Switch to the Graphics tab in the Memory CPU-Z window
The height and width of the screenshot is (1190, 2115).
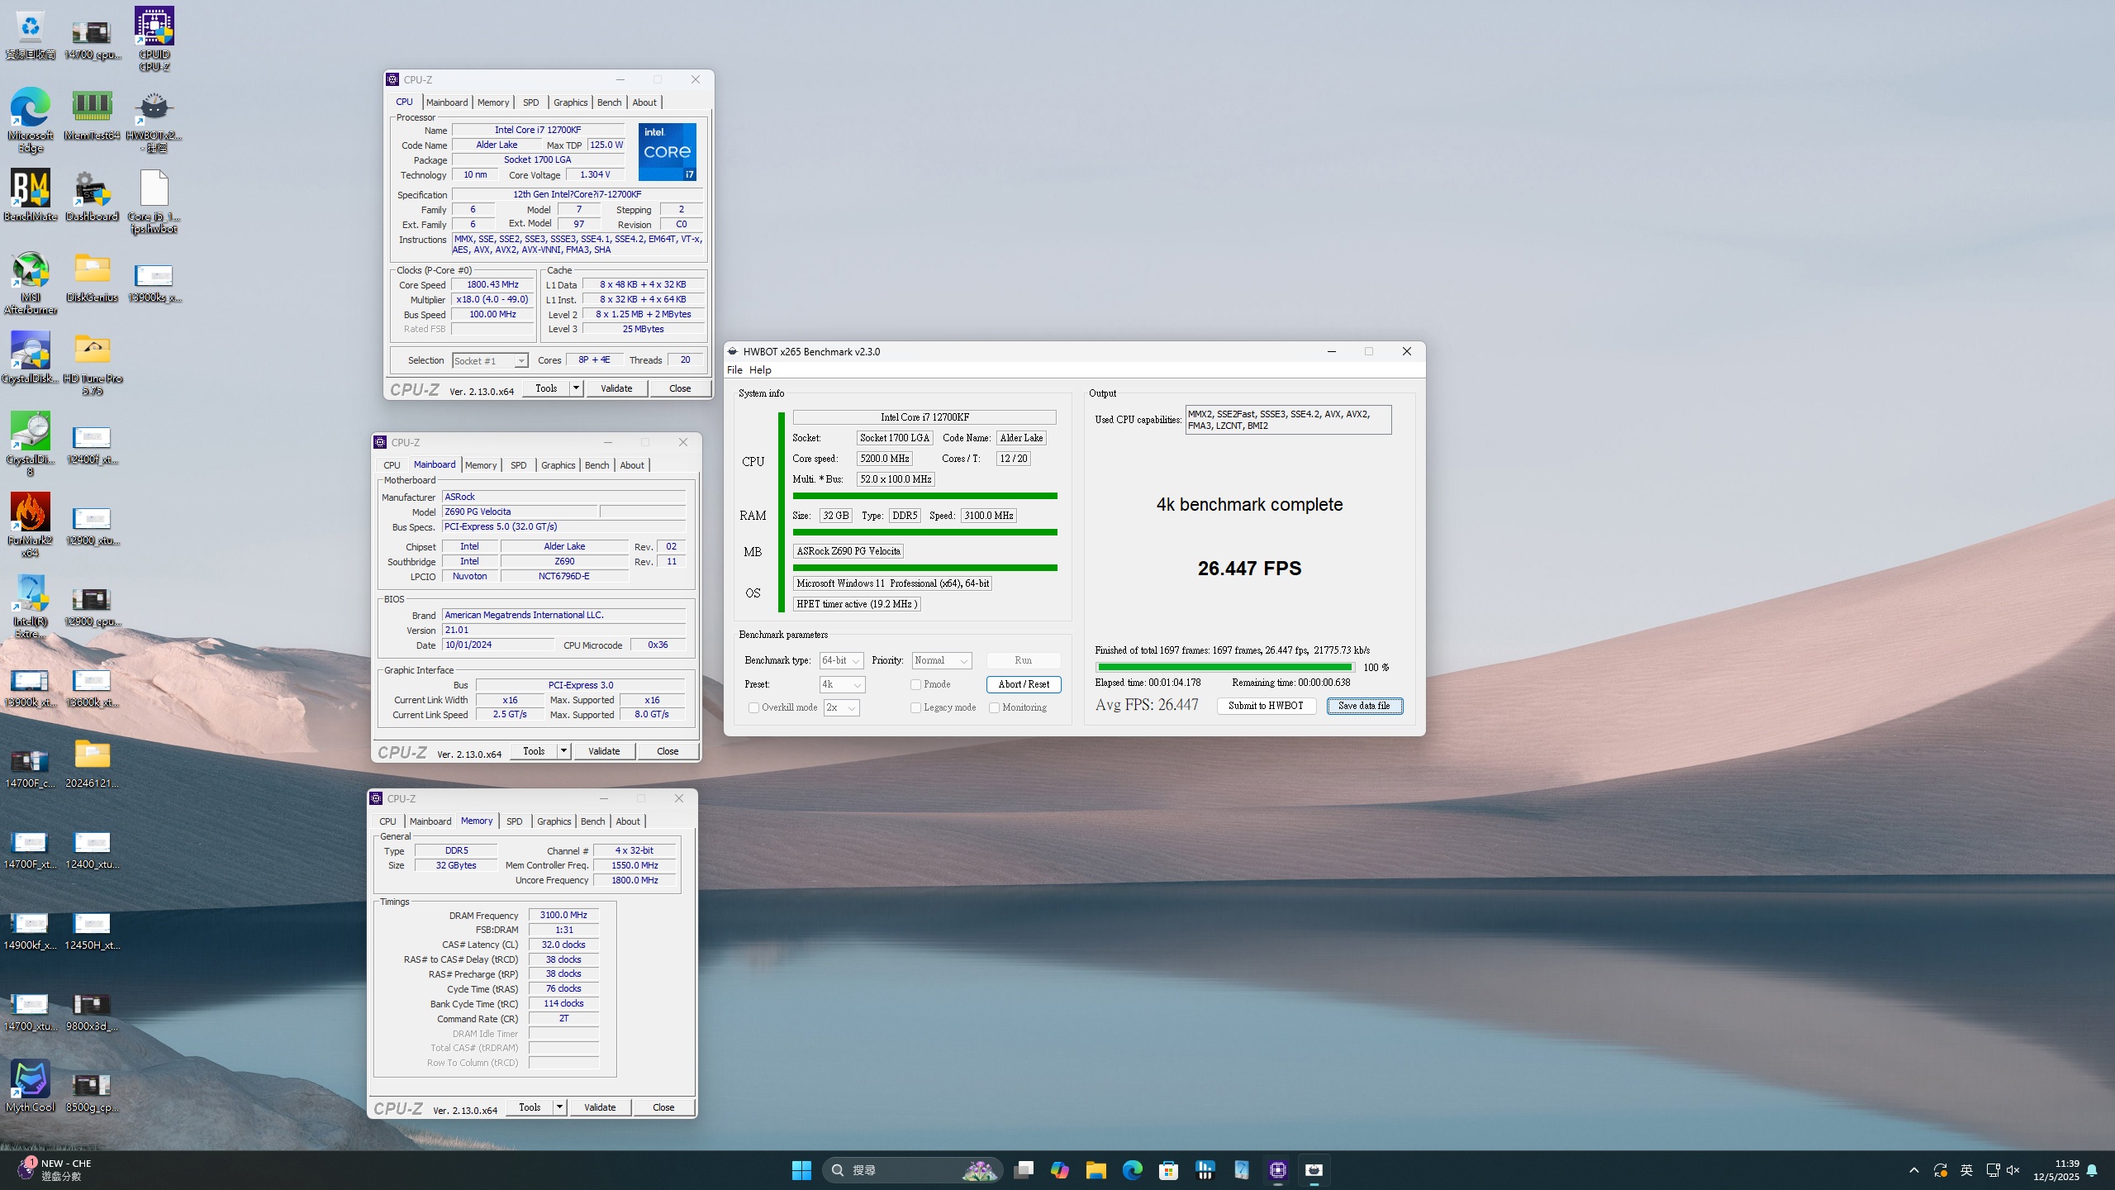click(x=554, y=821)
